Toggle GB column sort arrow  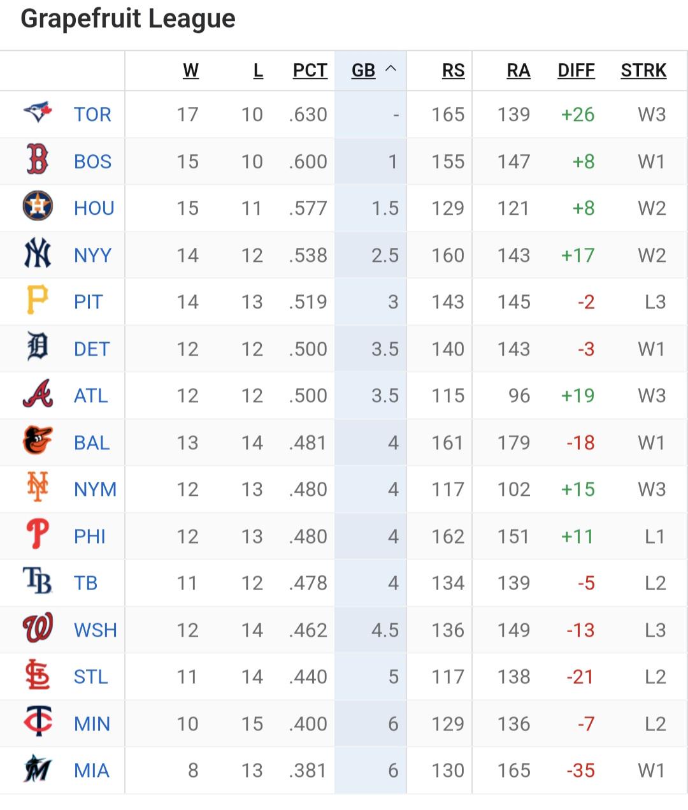pos(391,69)
